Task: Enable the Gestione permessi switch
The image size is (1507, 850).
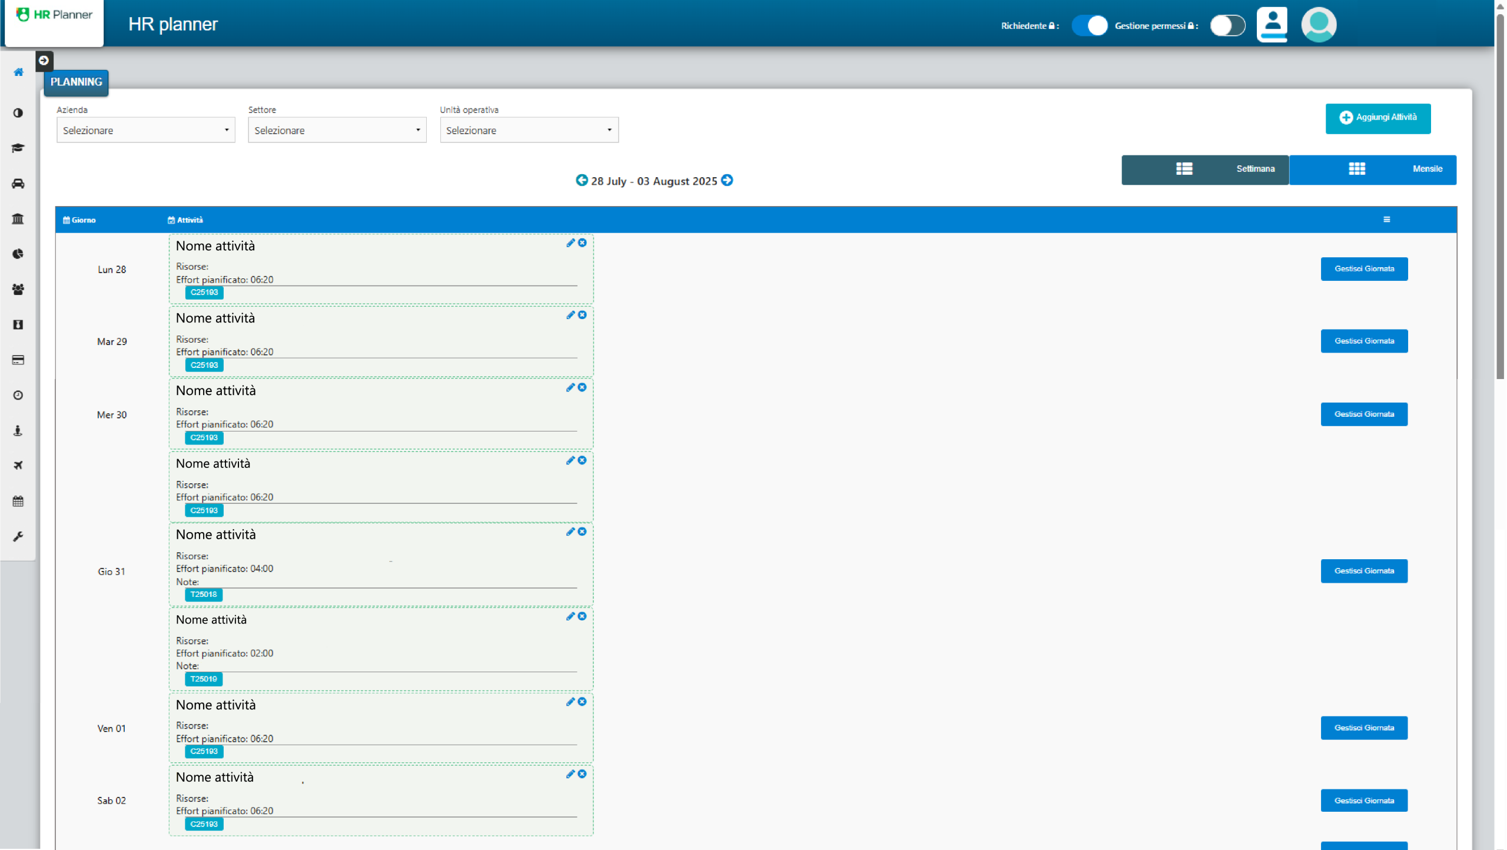Action: point(1228,25)
